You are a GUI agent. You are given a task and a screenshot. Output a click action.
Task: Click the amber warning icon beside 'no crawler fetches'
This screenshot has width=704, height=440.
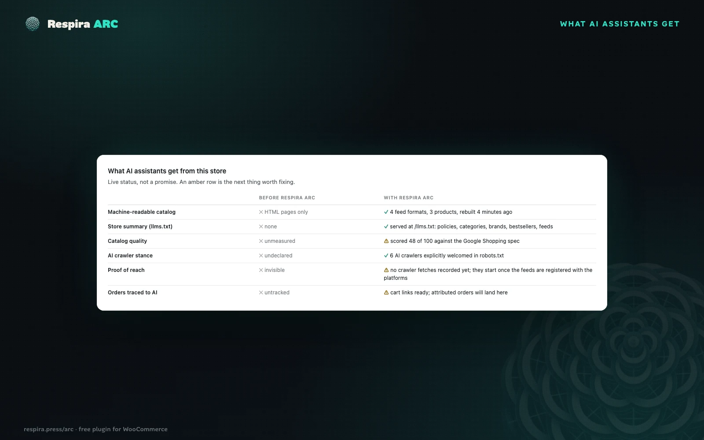(386, 270)
